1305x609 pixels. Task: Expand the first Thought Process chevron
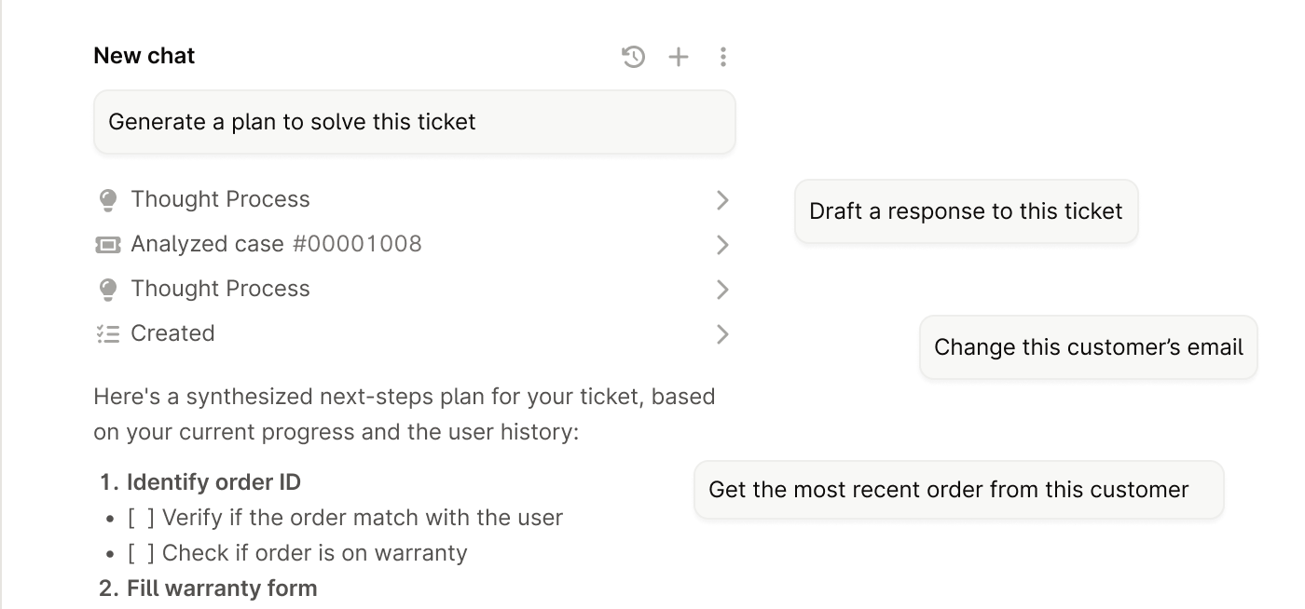coord(721,199)
